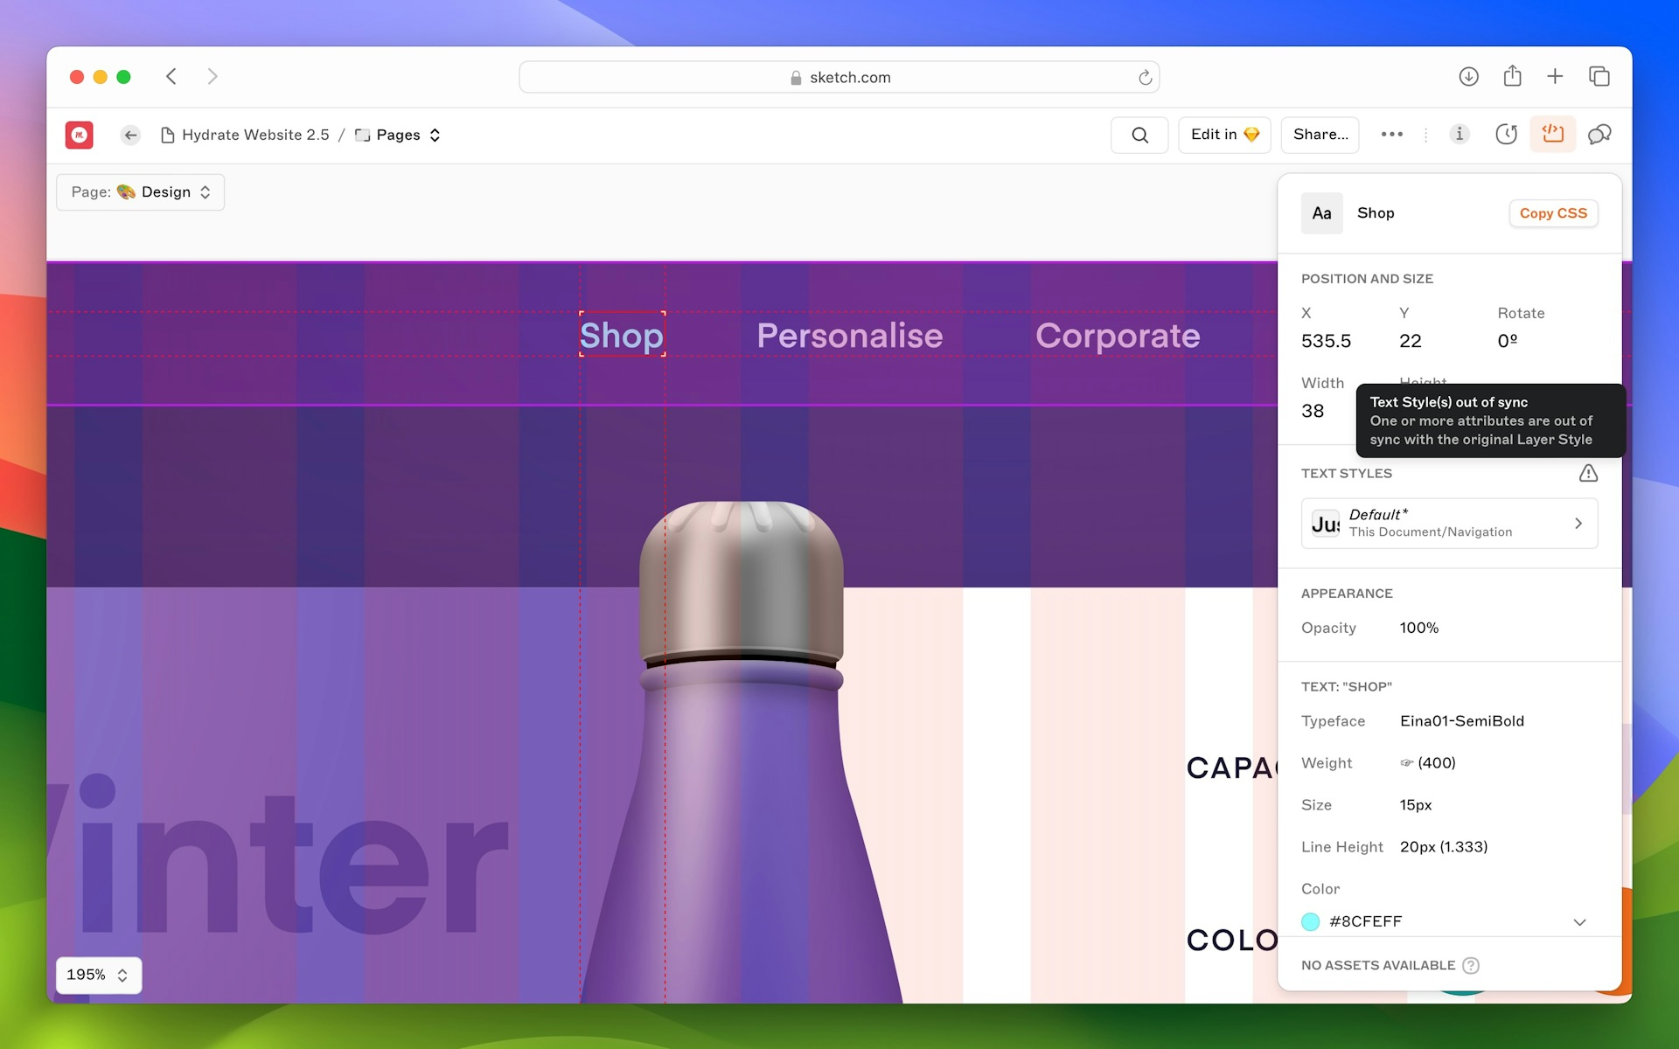The height and width of the screenshot is (1049, 1679).
Task: Open the Pages panel menu
Action: (436, 134)
